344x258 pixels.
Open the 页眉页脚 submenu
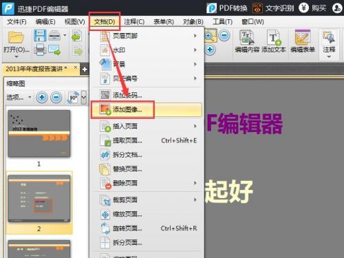coord(147,36)
